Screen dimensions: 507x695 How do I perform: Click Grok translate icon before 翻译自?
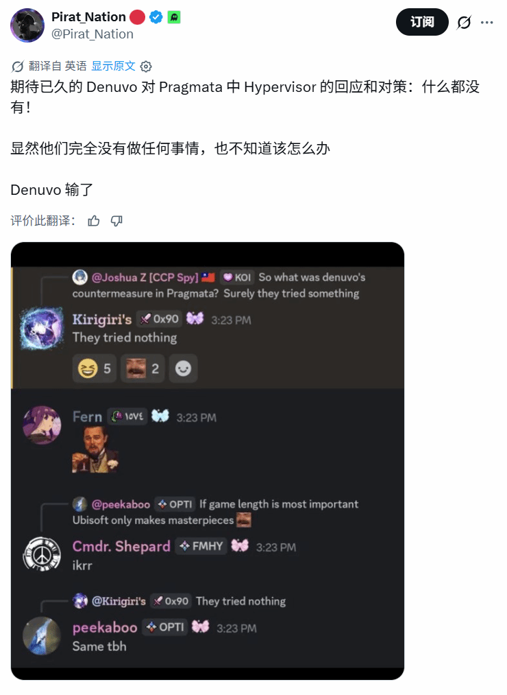(17, 67)
